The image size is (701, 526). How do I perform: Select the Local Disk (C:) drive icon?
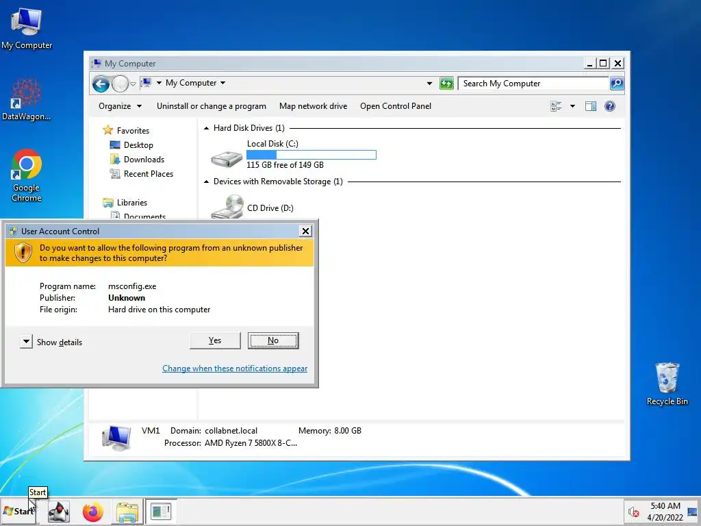[x=227, y=158]
